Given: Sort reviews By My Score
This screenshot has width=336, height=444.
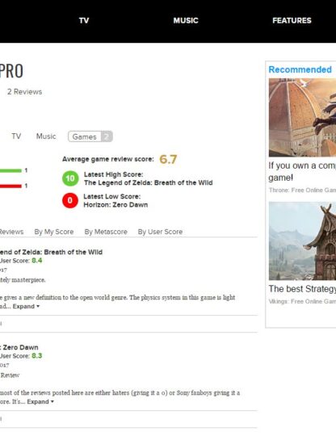Looking at the screenshot, I should [x=54, y=232].
